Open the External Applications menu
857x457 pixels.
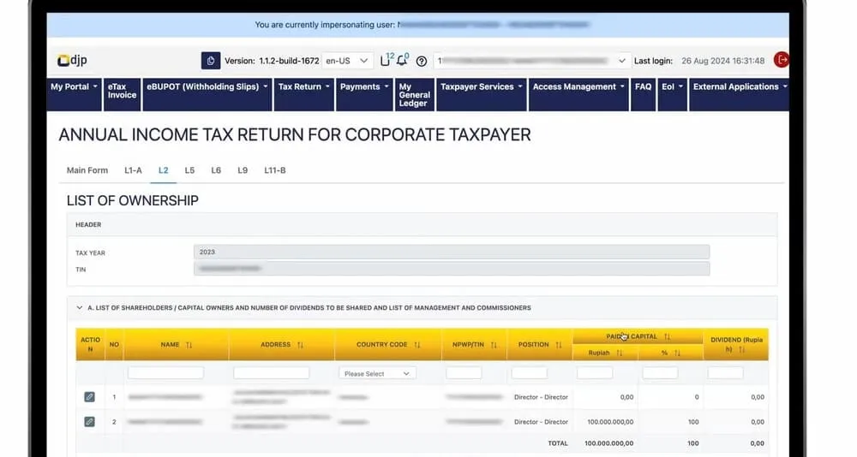740,94
